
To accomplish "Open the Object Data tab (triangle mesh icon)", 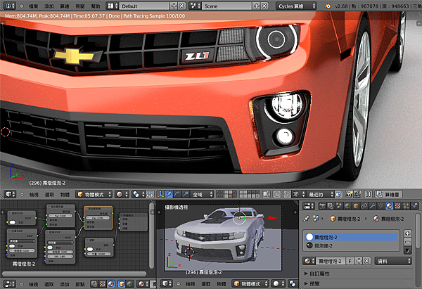I will pyautogui.click(x=381, y=207).
